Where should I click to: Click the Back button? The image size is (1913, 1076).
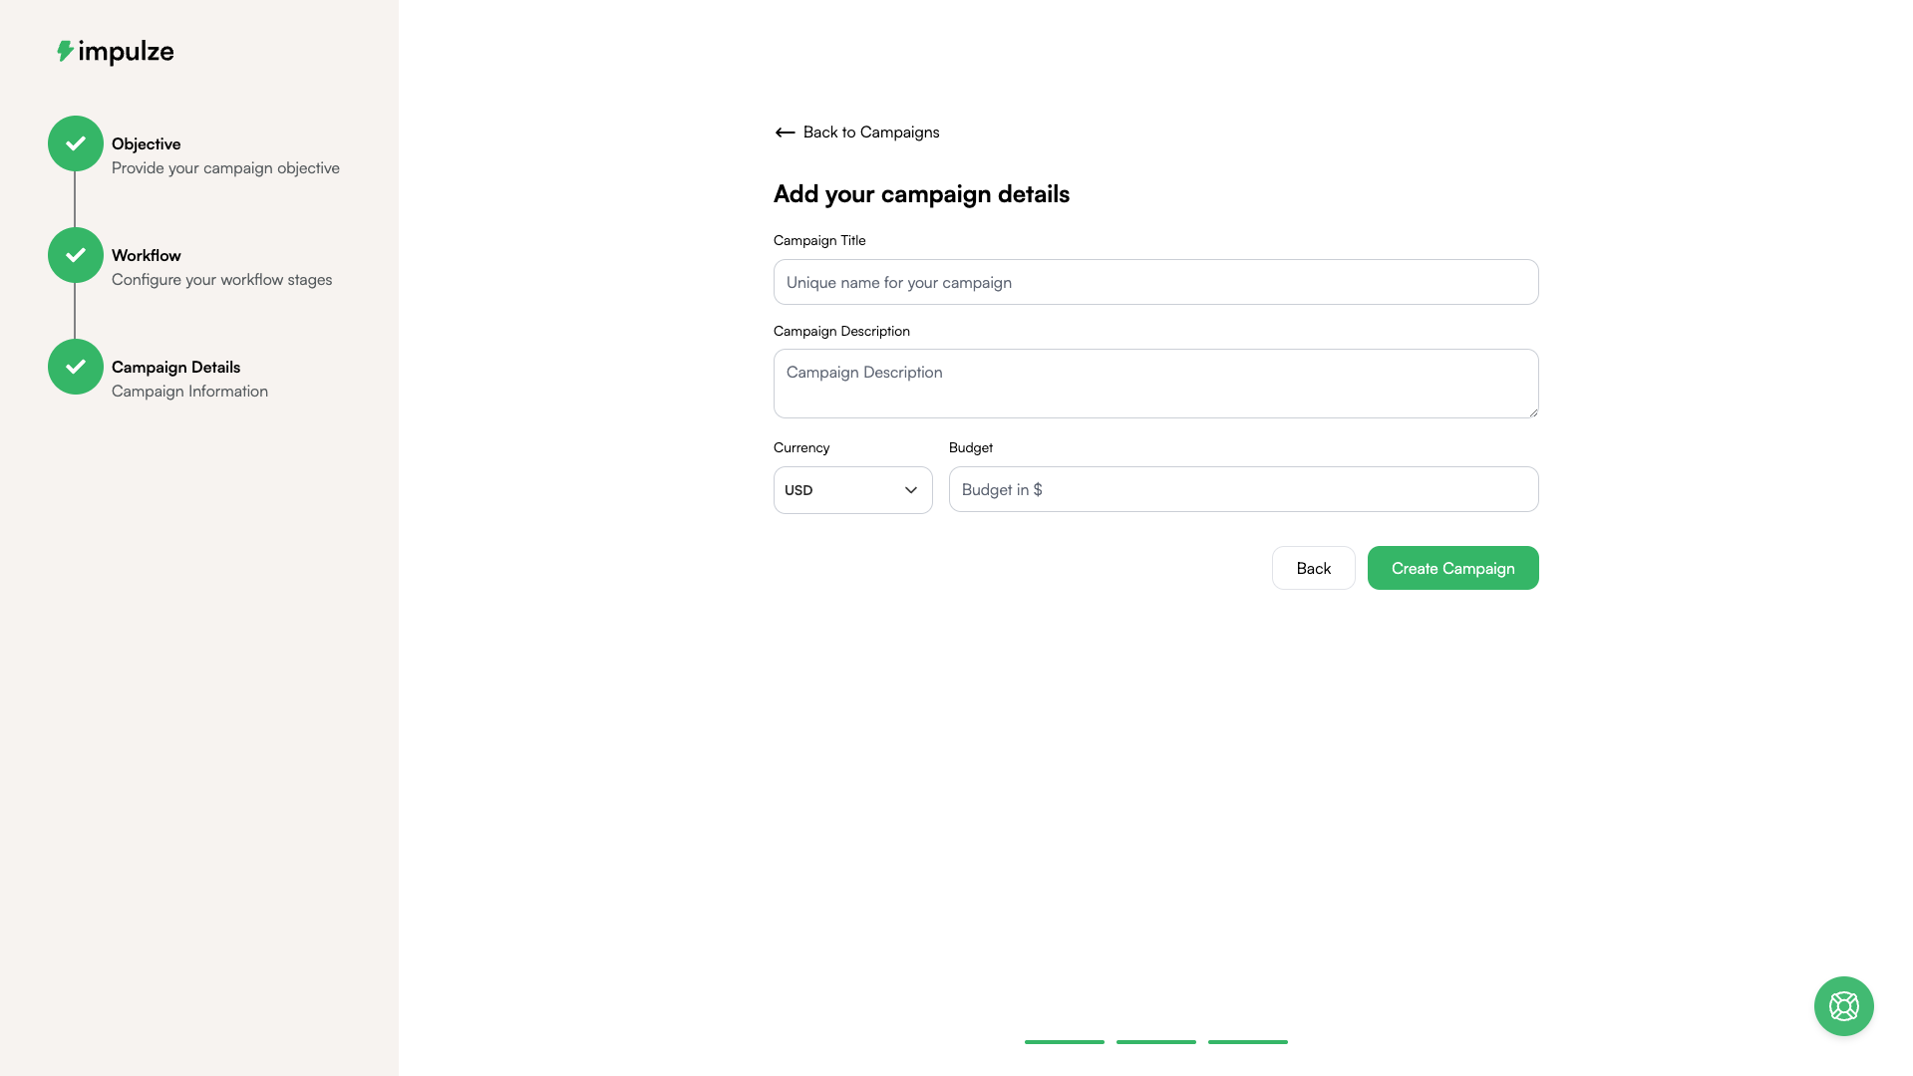click(x=1313, y=568)
